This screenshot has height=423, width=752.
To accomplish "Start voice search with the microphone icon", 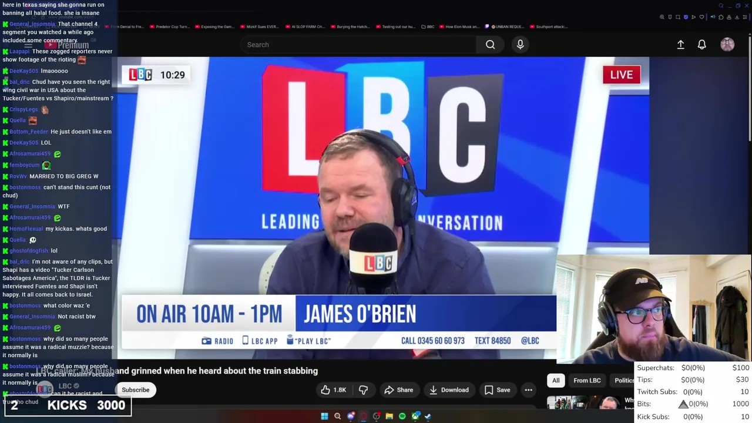I will click(x=520, y=45).
